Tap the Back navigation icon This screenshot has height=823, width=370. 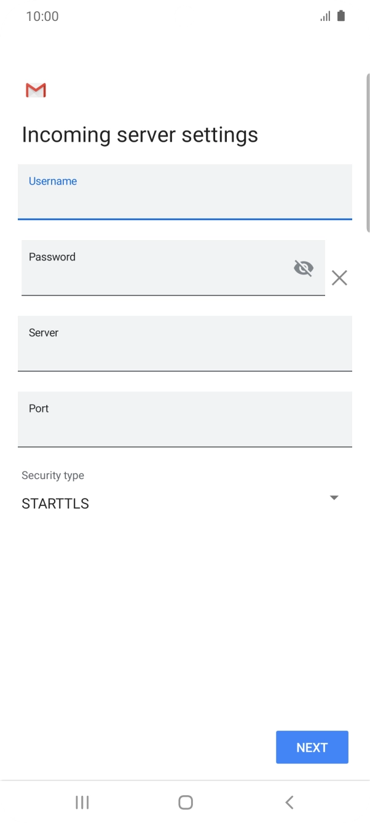289,802
